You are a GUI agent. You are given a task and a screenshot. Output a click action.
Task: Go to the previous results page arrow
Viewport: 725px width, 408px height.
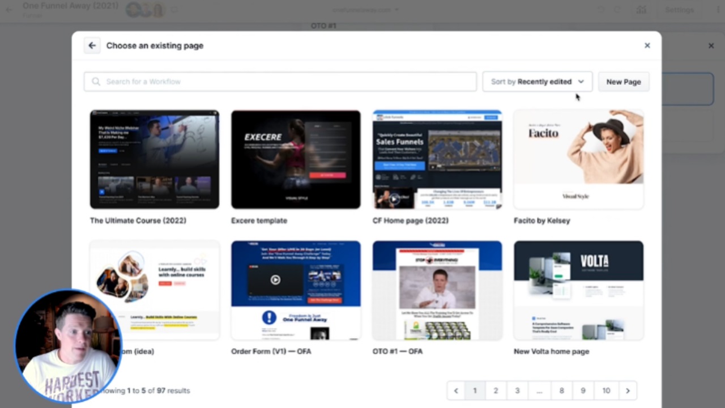456,390
